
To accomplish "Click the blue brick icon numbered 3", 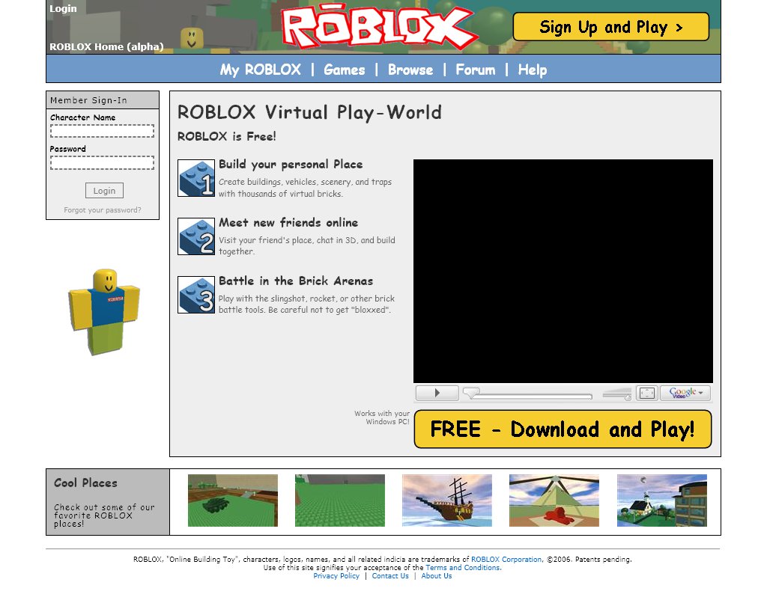I will click(196, 295).
